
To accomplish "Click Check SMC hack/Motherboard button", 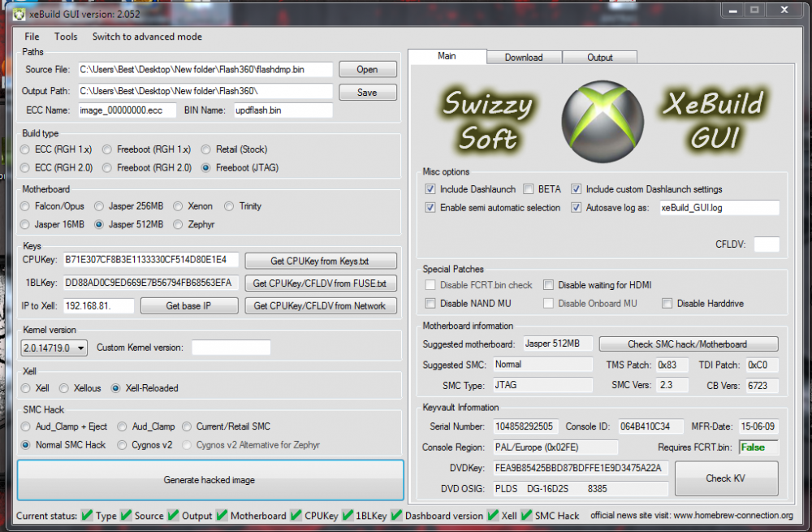I will 688,344.
